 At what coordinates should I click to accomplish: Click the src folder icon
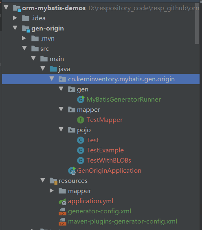pos(35,48)
